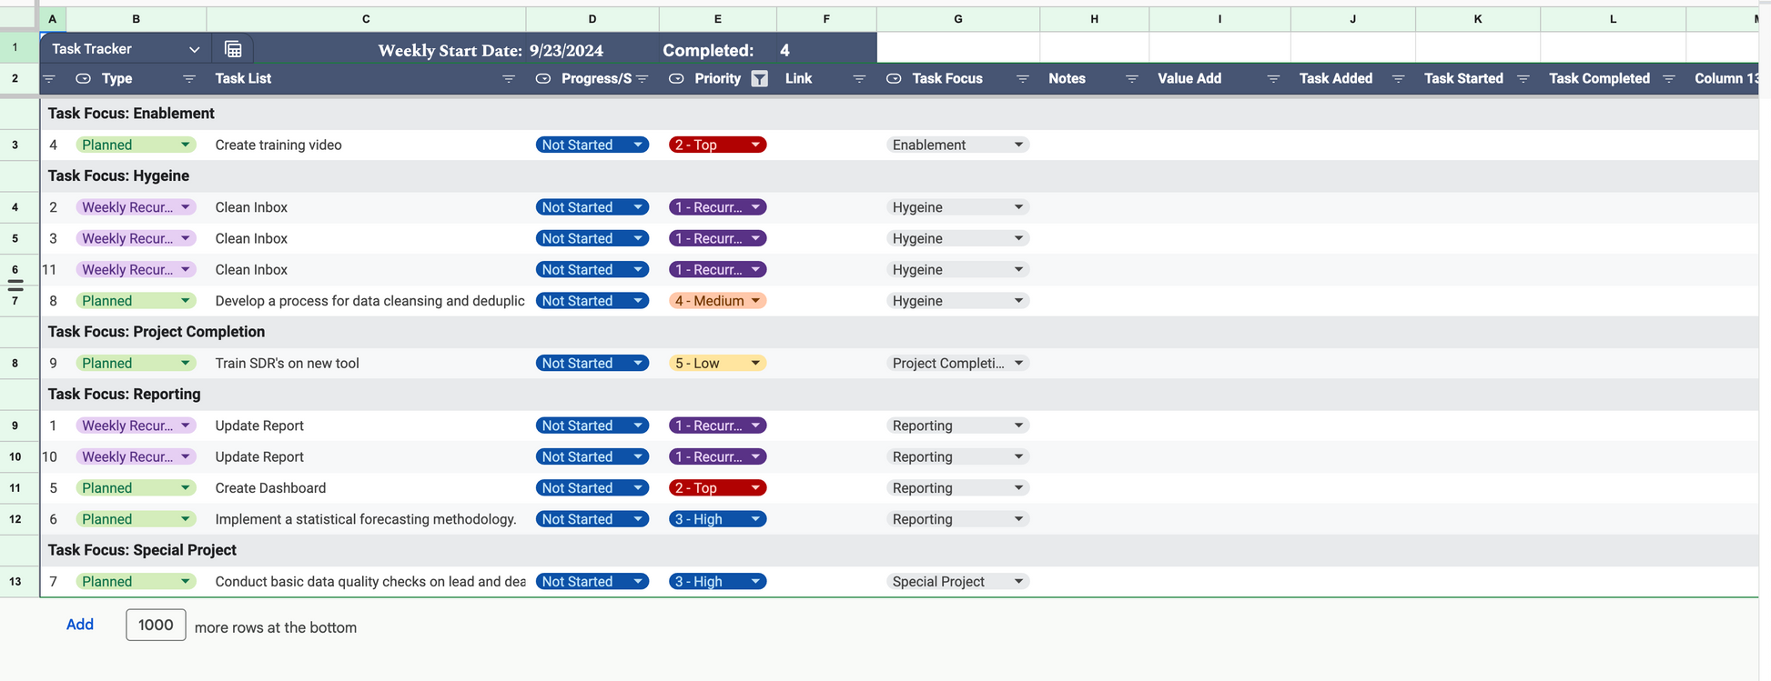Screen dimensions: 1771x681
Task: Open the Task Tracker table menu dropdown
Action: coord(194,49)
